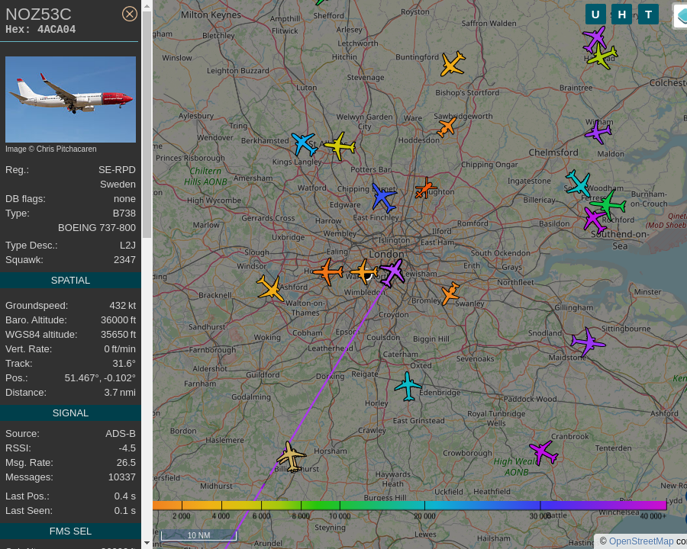Click the groundspeed value 432 kt
Screen dimensions: 687x549
(x=123, y=306)
